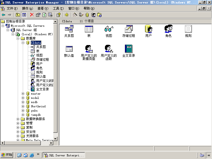Click the New Database cylinder toolbar icon

coord(87,15)
